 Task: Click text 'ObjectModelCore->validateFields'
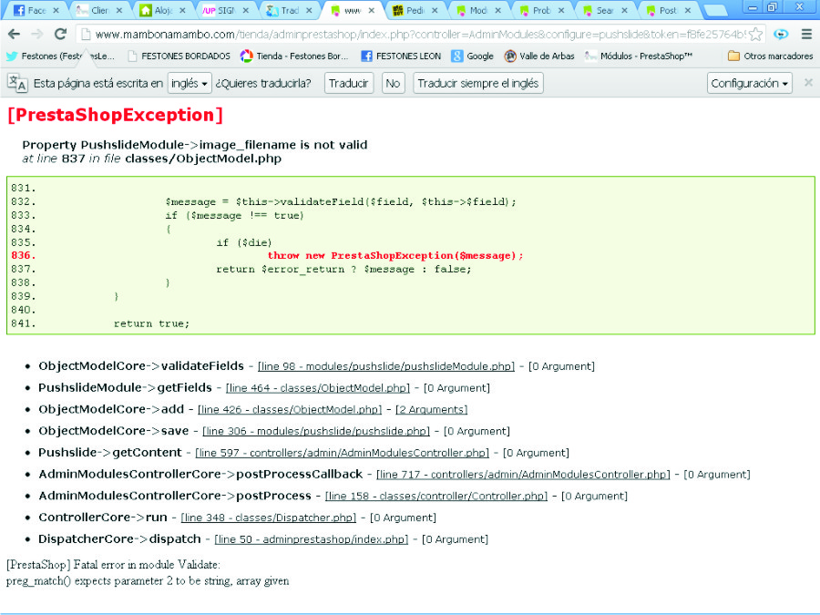(140, 366)
